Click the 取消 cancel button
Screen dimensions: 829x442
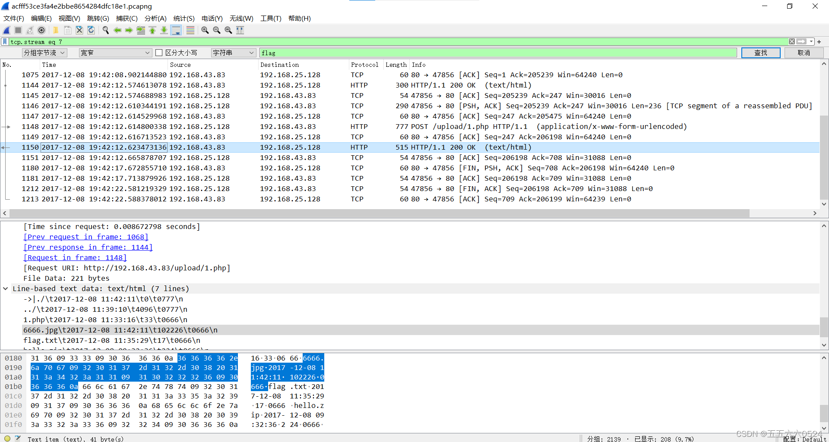[804, 53]
